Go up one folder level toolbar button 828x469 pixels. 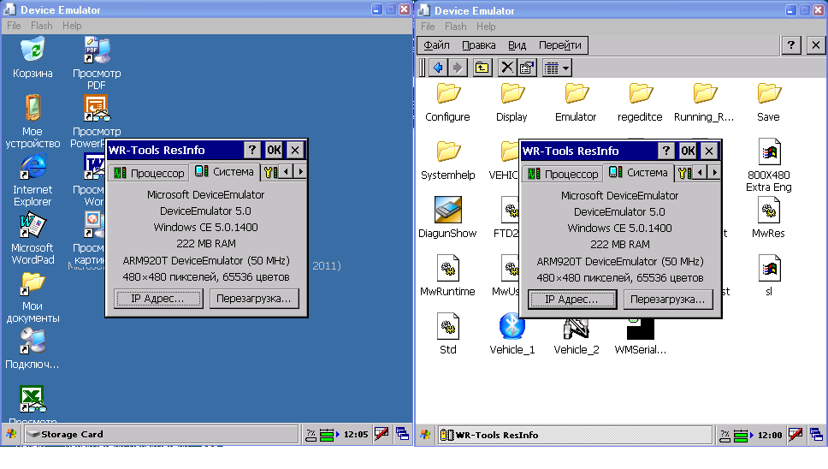click(x=482, y=68)
